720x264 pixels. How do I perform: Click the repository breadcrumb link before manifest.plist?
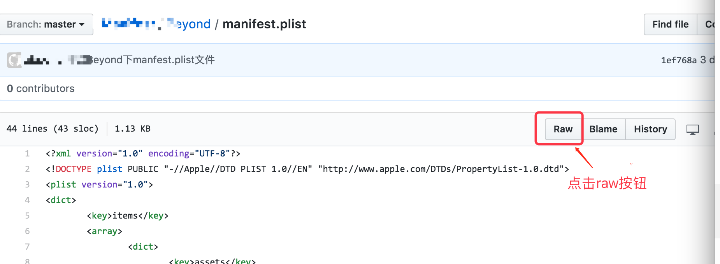click(156, 24)
